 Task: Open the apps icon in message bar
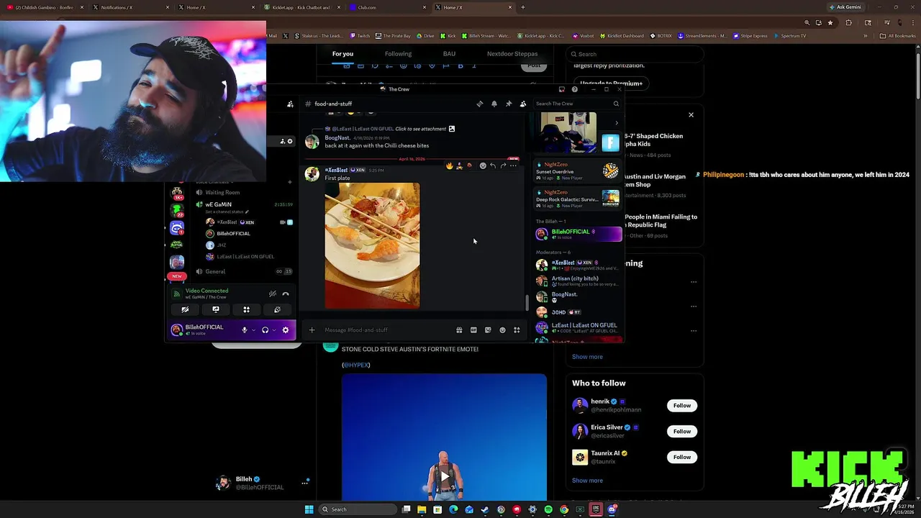click(x=517, y=330)
